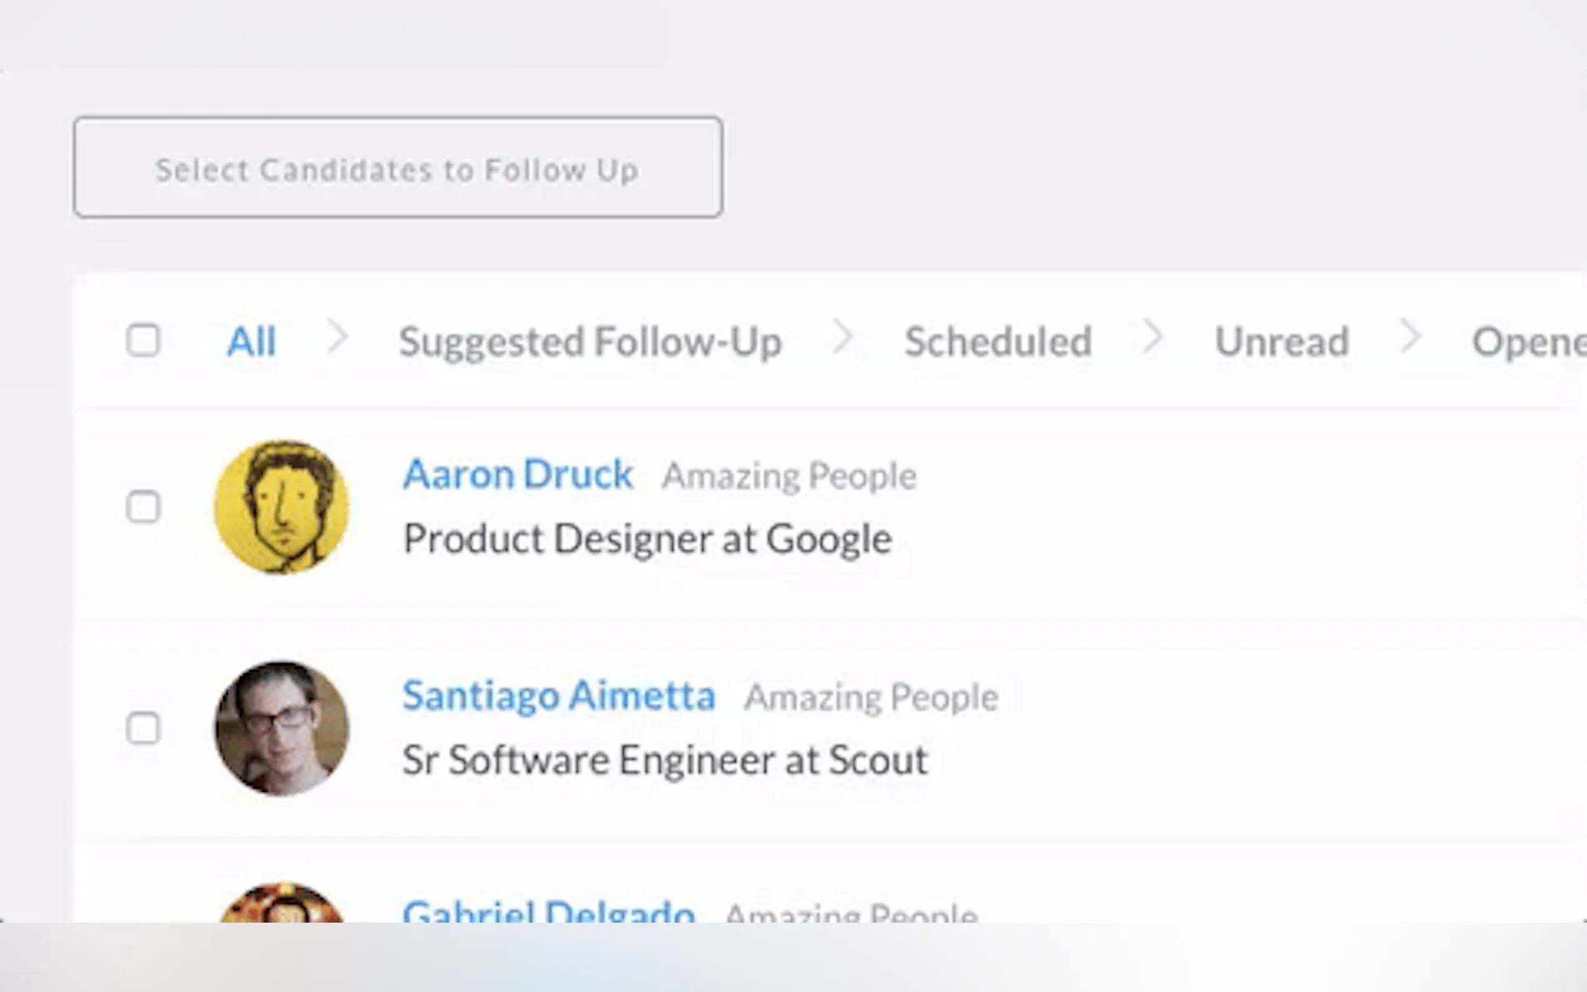Open Santiago Aimetta's profile link
The image size is (1587, 992).
(559, 695)
